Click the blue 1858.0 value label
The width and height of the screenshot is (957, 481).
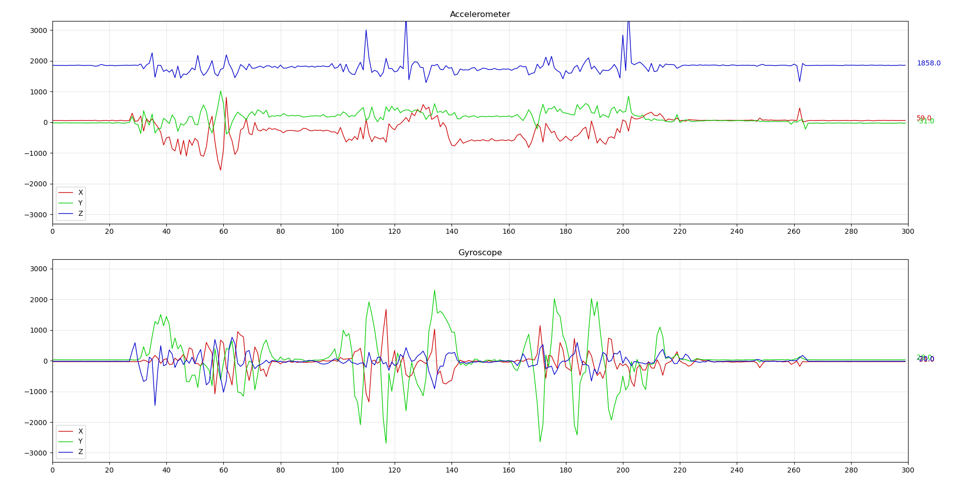coord(928,63)
